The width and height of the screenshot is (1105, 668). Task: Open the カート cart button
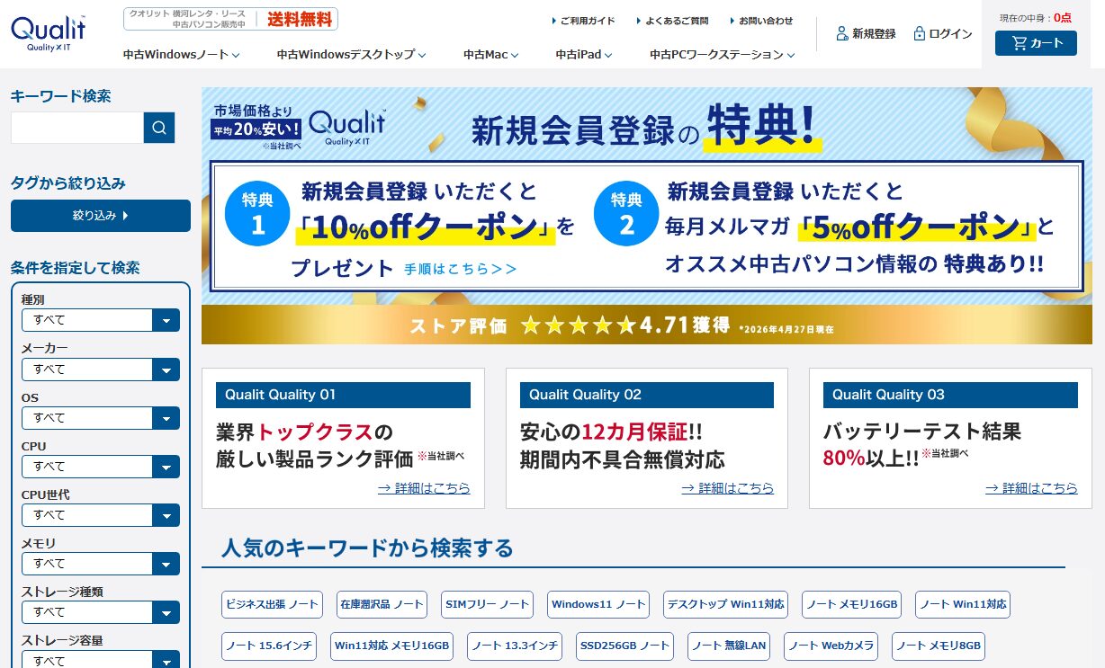1036,43
